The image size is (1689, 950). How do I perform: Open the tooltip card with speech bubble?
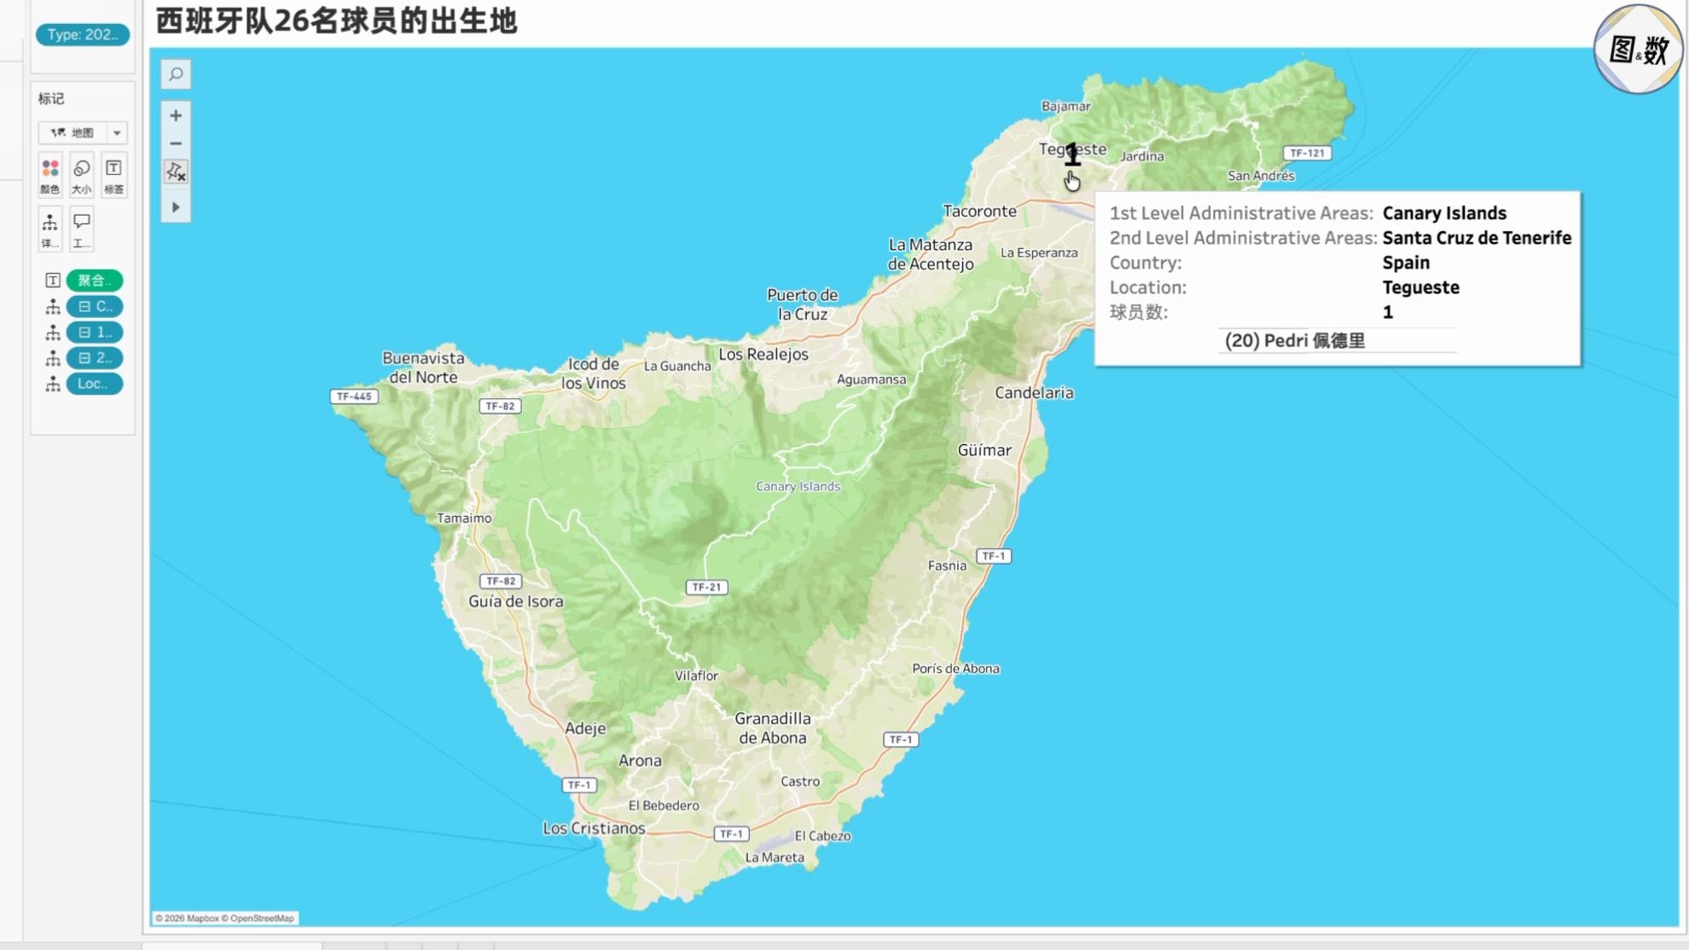pyautogui.click(x=82, y=229)
